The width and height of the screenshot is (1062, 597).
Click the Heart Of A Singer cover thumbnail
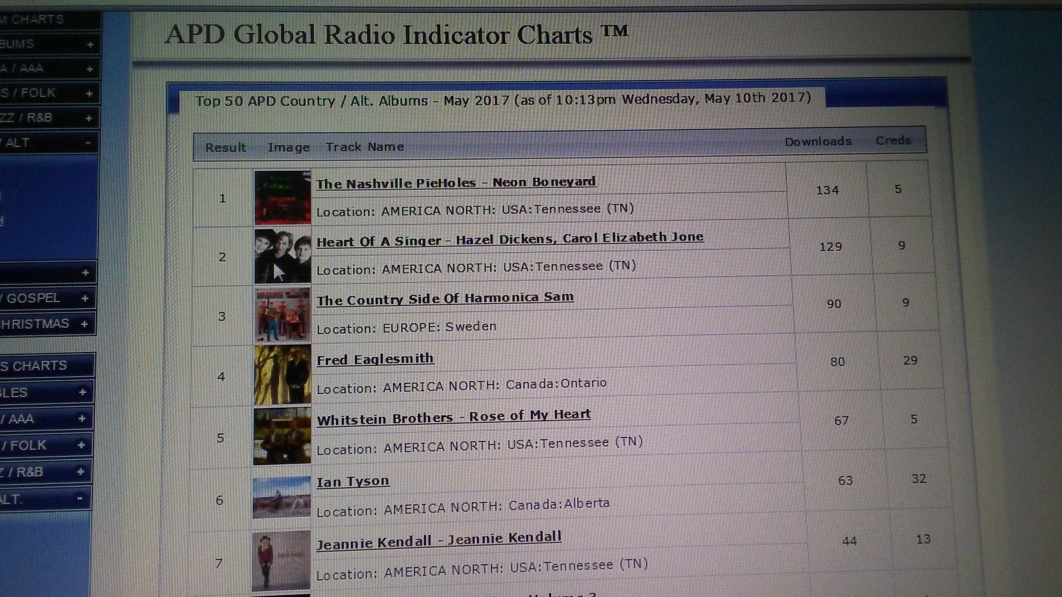tap(283, 256)
